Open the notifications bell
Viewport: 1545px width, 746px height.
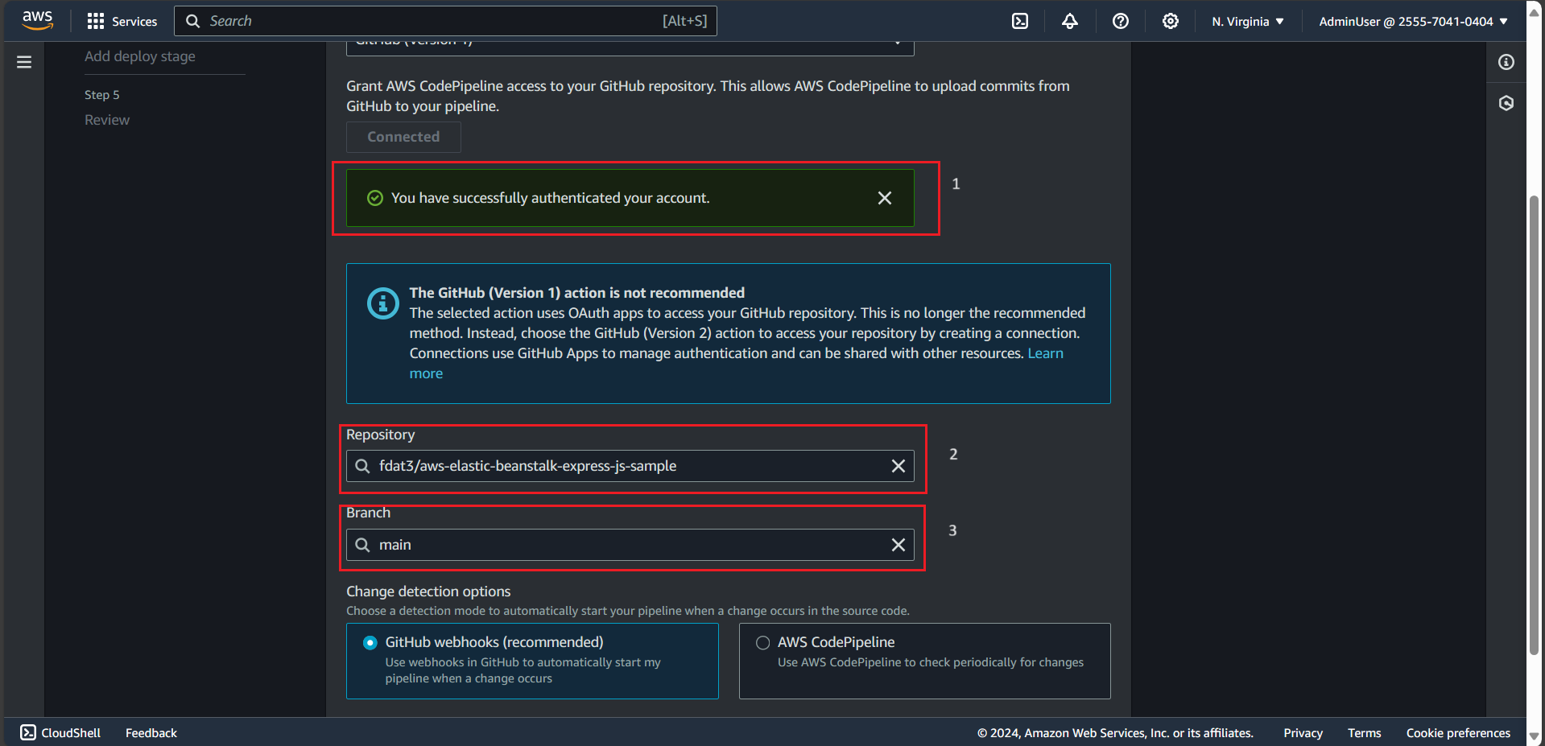1070,21
